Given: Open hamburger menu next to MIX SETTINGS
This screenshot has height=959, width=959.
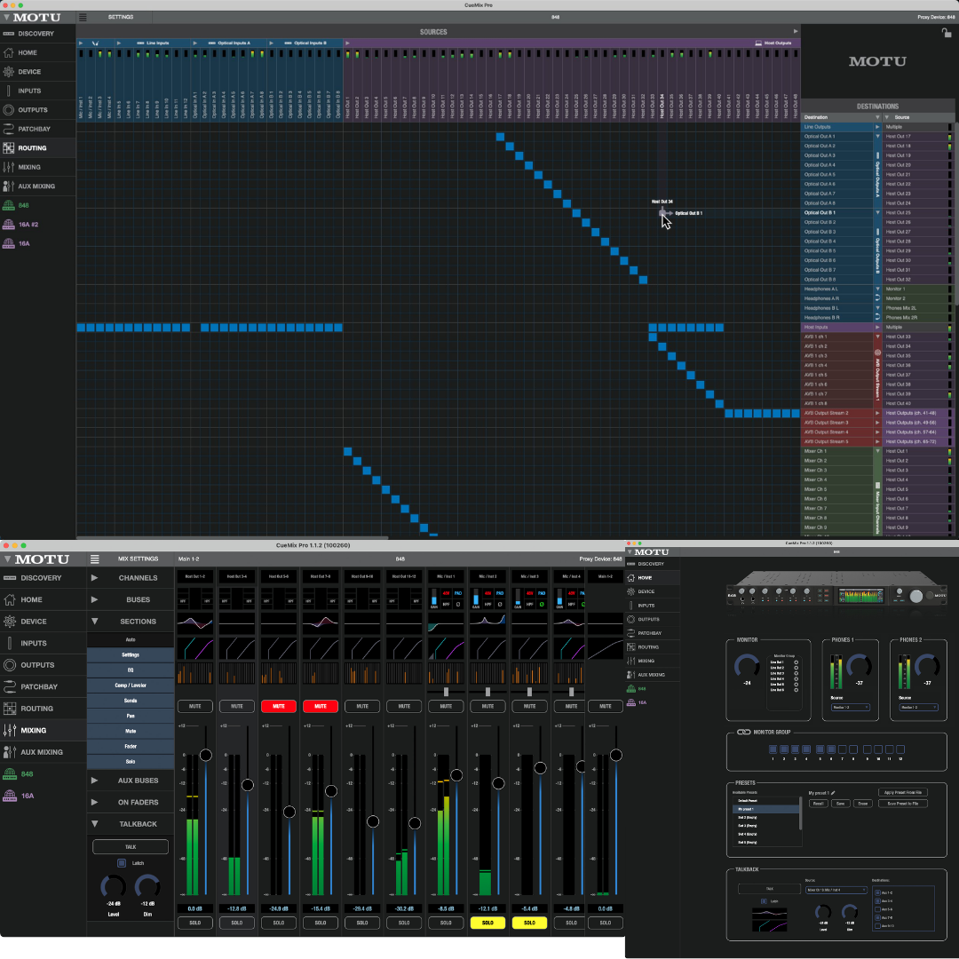Looking at the screenshot, I should coord(95,559).
